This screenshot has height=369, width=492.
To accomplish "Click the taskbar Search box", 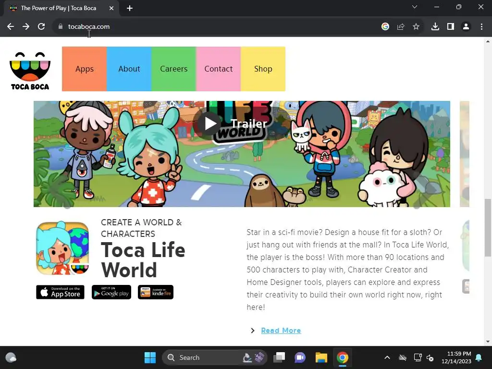I will coord(214,357).
